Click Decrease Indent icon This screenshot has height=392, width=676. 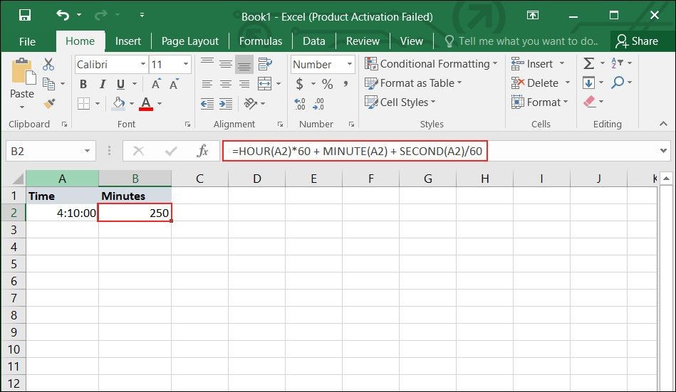[207, 103]
